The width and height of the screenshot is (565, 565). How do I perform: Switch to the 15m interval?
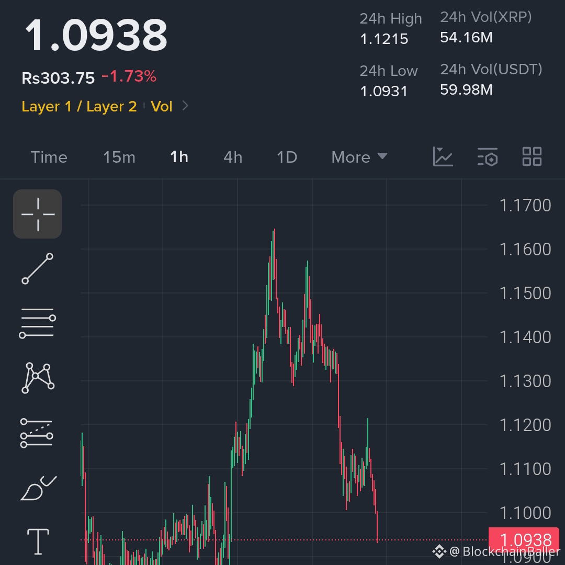pyautogui.click(x=119, y=157)
